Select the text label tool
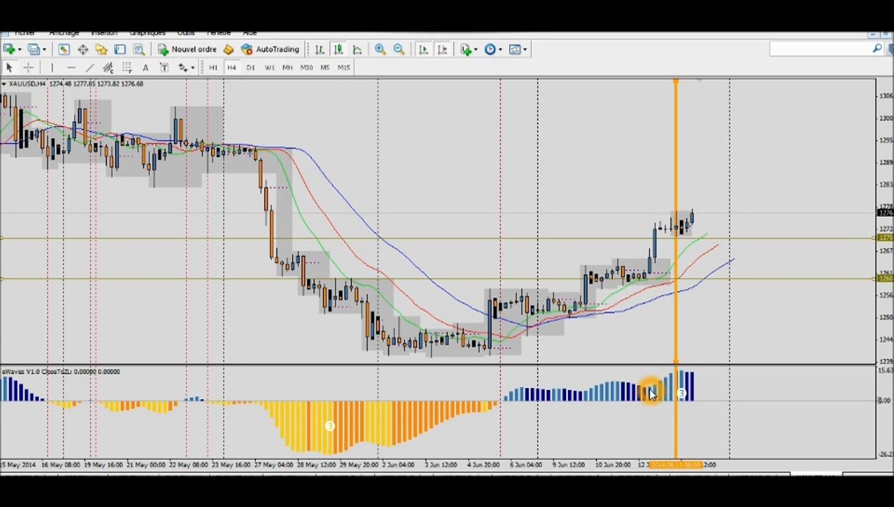The height and width of the screenshot is (507, 894). tap(164, 68)
